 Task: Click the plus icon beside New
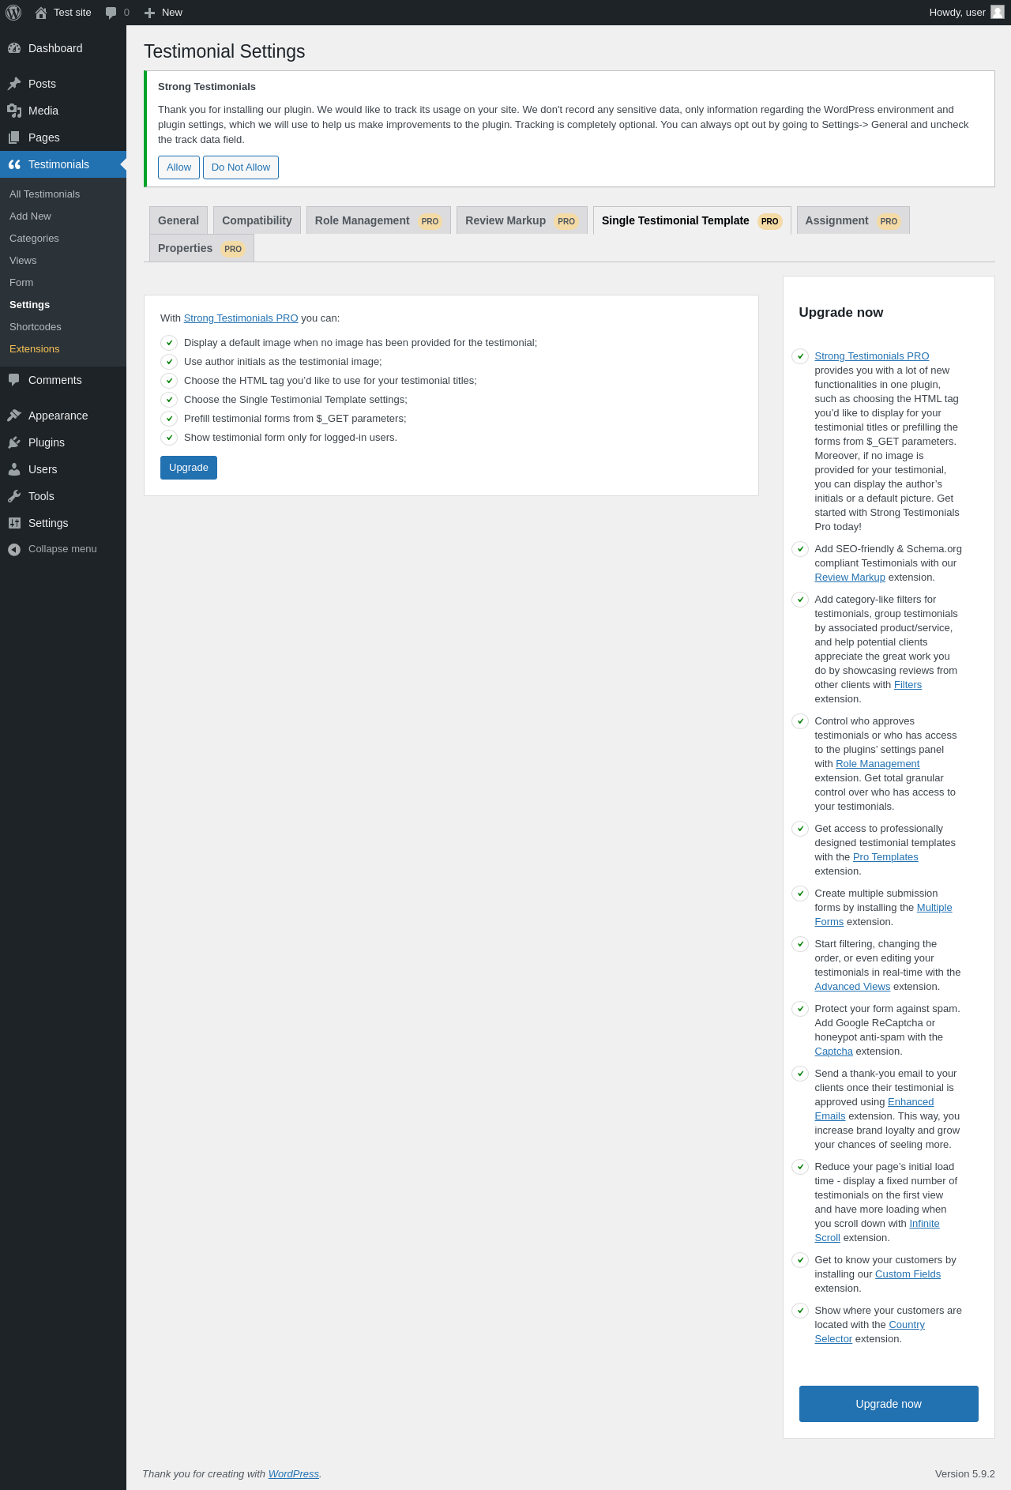click(149, 13)
